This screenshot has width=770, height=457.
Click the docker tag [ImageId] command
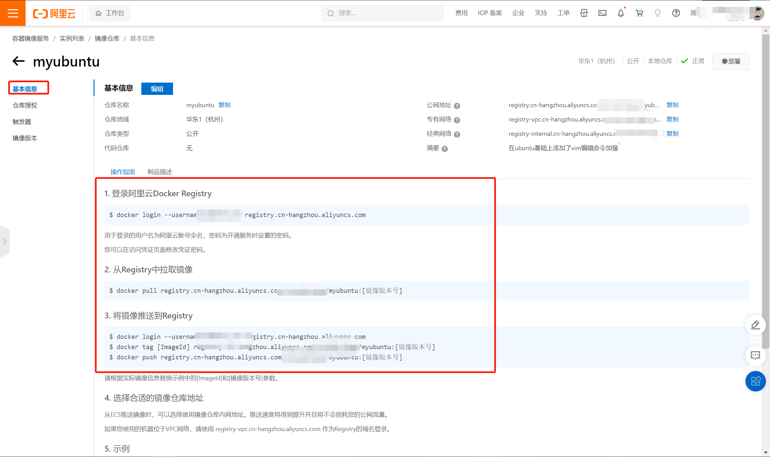click(x=272, y=347)
